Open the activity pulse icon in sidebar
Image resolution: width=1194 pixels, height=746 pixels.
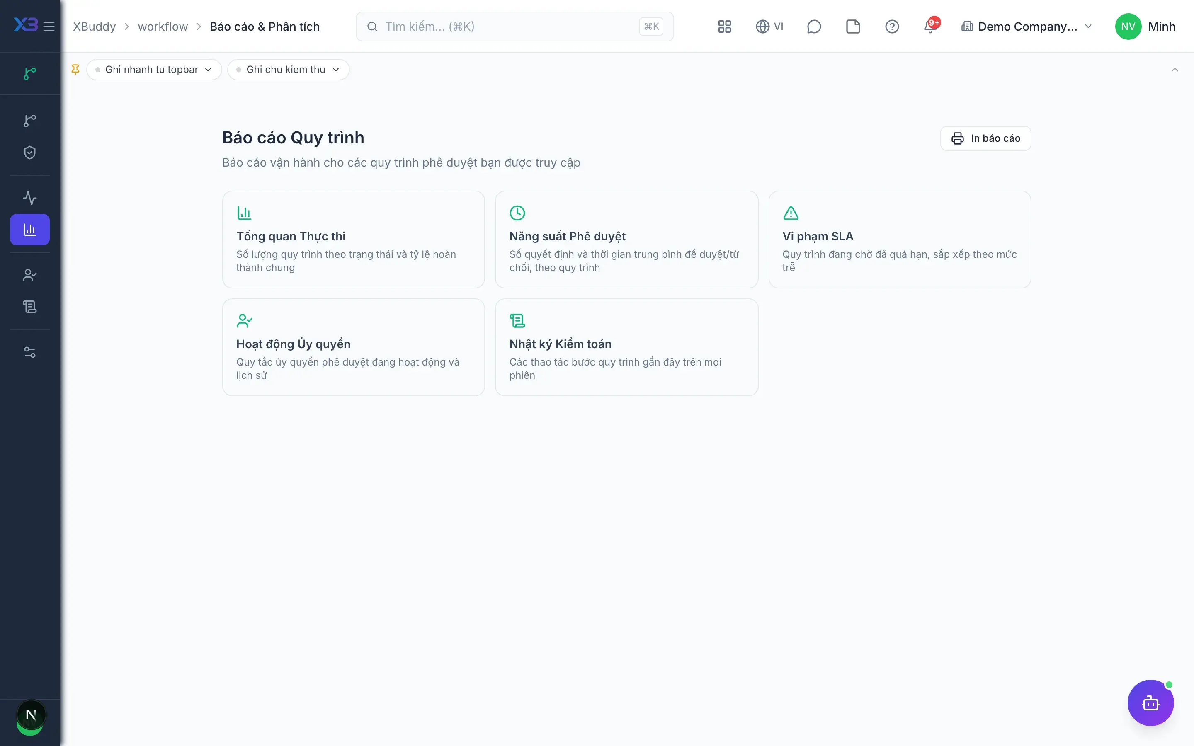[29, 198]
